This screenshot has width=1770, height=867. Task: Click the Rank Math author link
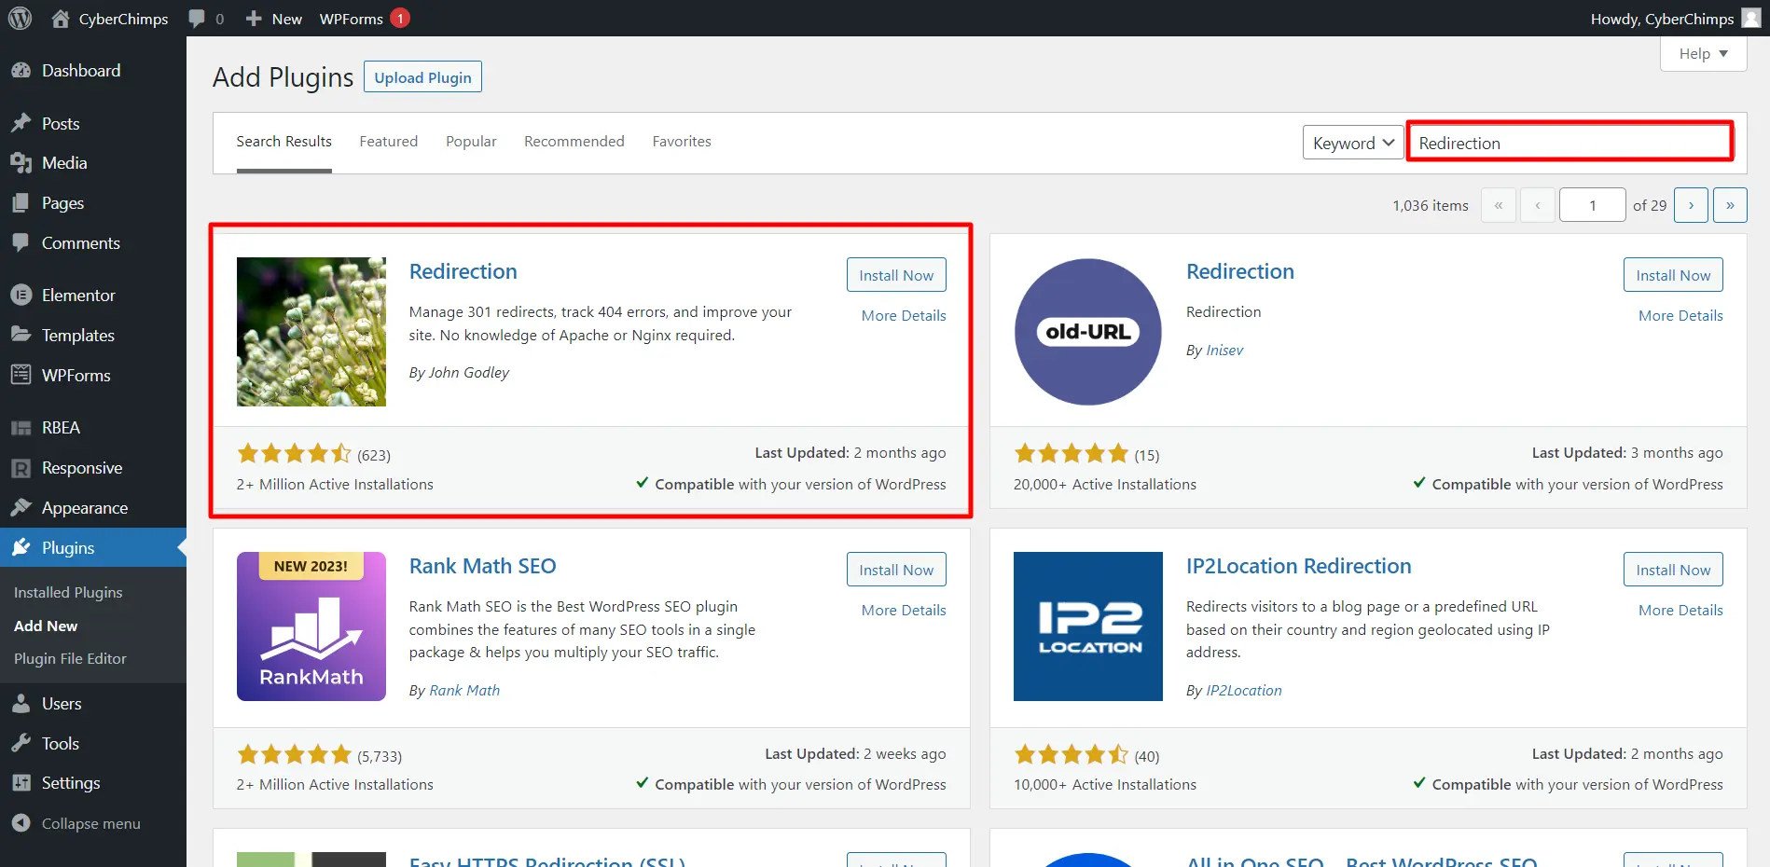click(464, 691)
